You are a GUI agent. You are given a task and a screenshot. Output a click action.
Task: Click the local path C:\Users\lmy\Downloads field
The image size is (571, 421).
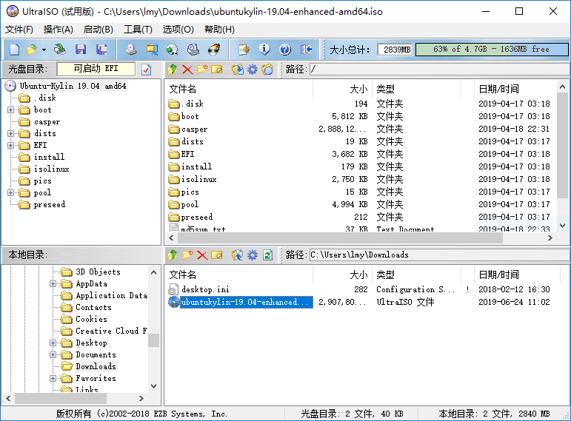pyautogui.click(x=439, y=255)
